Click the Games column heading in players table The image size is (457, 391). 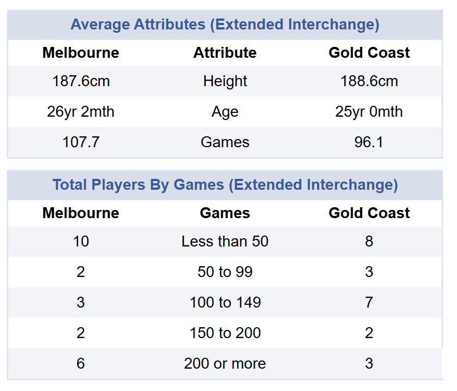[x=224, y=213]
